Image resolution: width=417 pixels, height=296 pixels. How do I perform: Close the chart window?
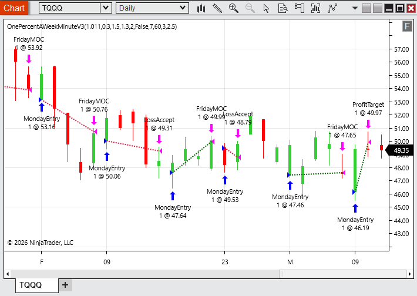(411, 8)
